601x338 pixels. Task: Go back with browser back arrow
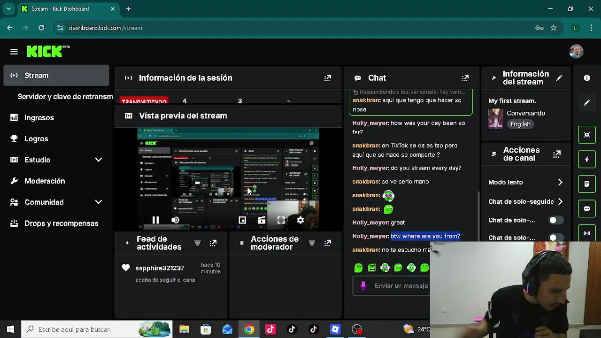pyautogui.click(x=9, y=28)
